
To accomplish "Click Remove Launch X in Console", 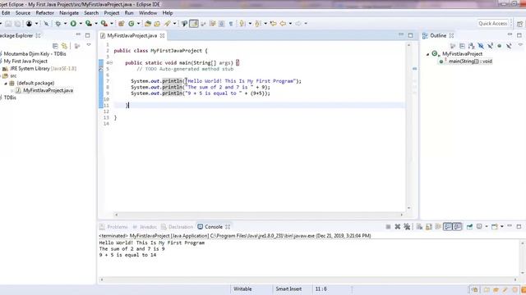I will click(398, 227).
